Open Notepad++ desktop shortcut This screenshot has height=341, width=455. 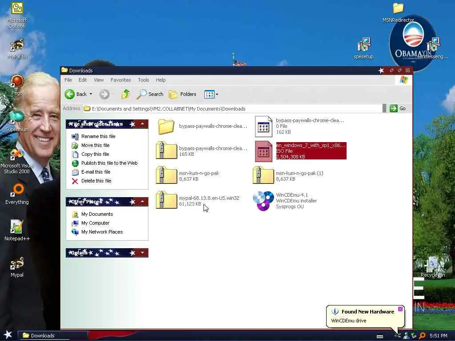click(x=17, y=230)
